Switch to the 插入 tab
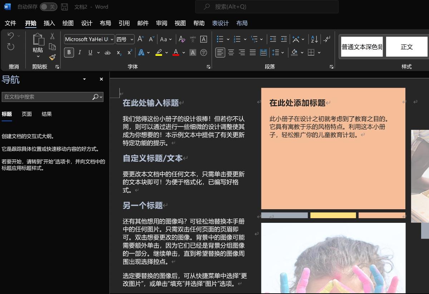Viewport: 429px width, 294px height. click(49, 23)
